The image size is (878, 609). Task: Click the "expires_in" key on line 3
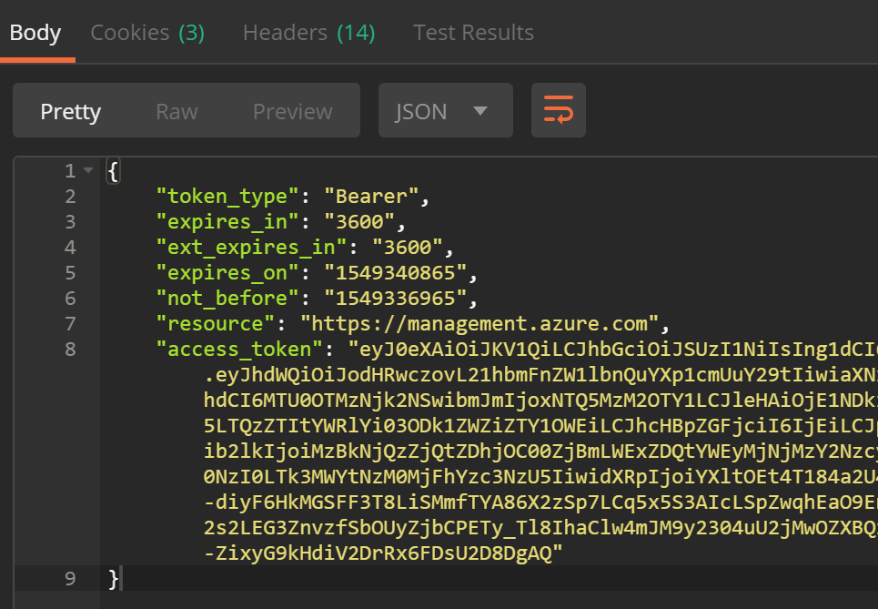point(227,222)
